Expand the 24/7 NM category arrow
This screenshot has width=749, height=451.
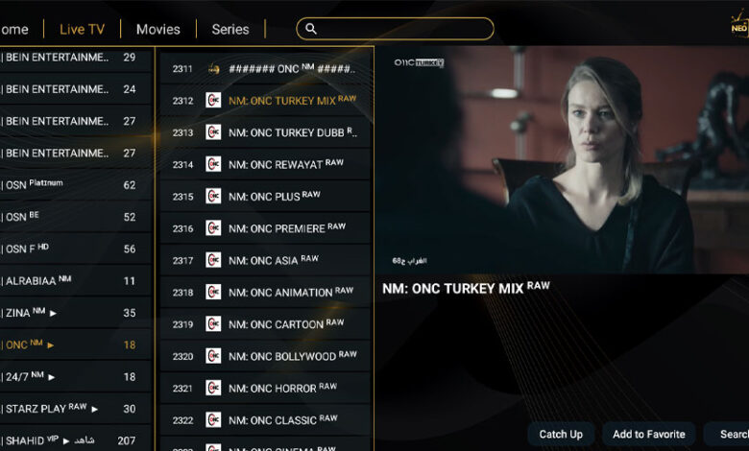click(x=52, y=377)
